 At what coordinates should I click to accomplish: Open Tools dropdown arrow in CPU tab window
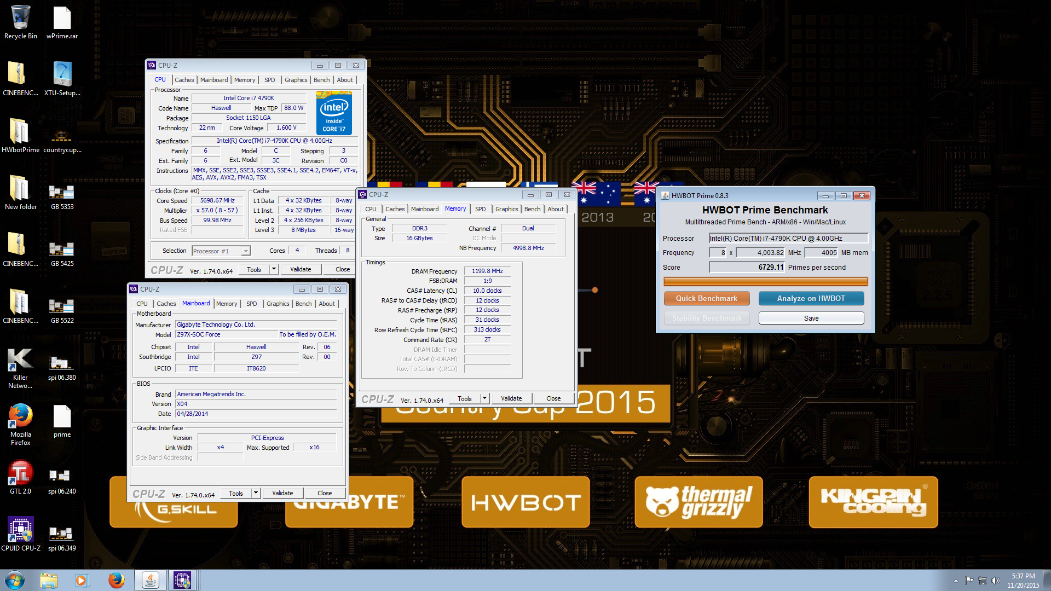pyautogui.click(x=274, y=269)
